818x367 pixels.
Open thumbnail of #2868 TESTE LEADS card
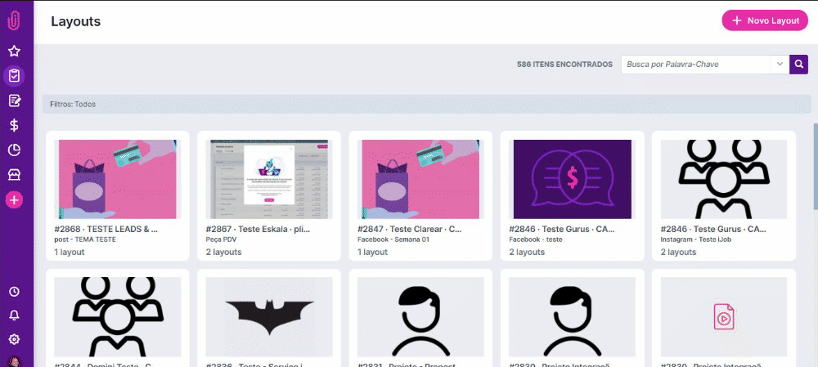(x=117, y=179)
